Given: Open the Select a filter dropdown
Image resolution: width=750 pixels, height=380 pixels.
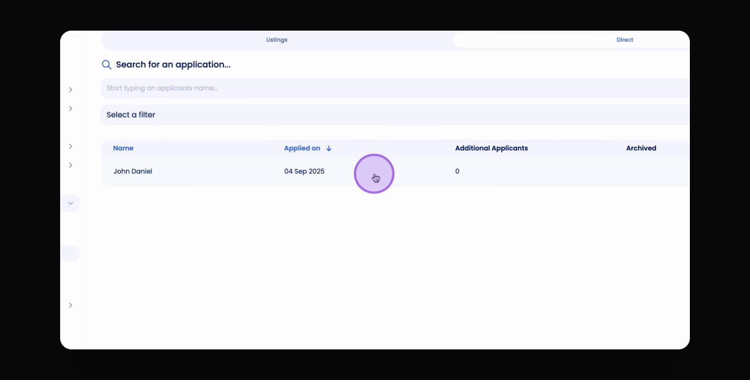Looking at the screenshot, I should (x=395, y=115).
